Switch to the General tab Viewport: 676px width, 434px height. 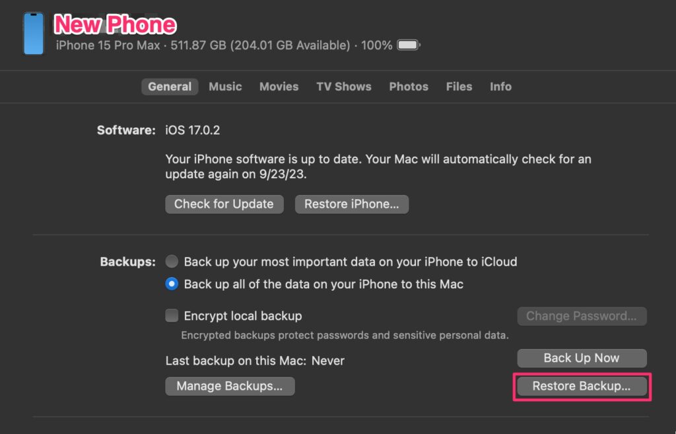tap(170, 86)
